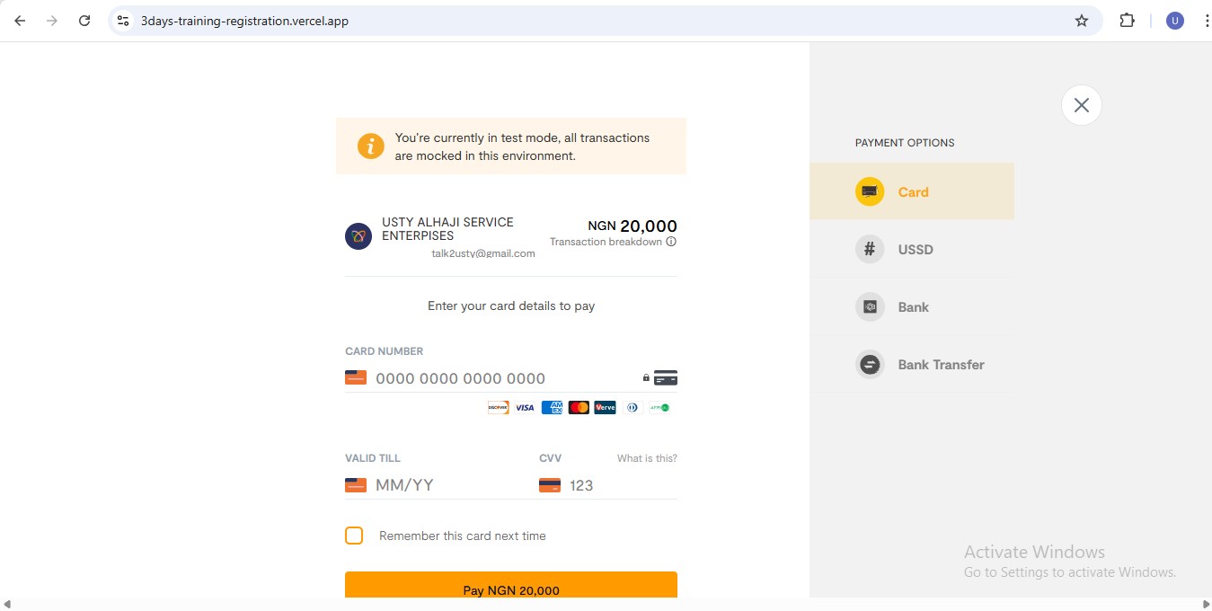Open the Chrome three-dot menu

click(1207, 20)
